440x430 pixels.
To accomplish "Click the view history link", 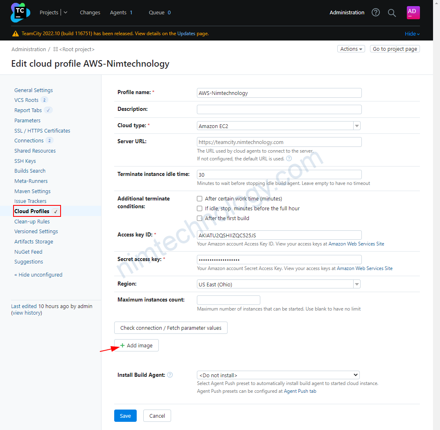I will click(x=27, y=313).
